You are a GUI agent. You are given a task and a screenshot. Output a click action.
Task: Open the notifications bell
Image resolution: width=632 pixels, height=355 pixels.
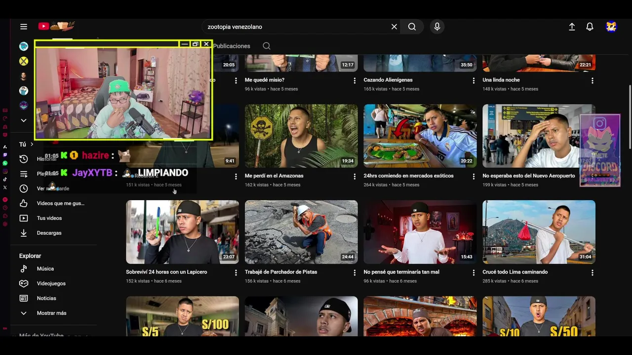(x=590, y=27)
